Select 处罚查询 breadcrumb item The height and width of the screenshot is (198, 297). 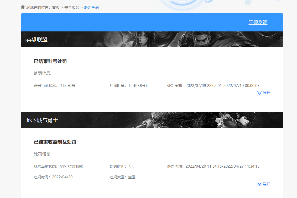(91, 7)
